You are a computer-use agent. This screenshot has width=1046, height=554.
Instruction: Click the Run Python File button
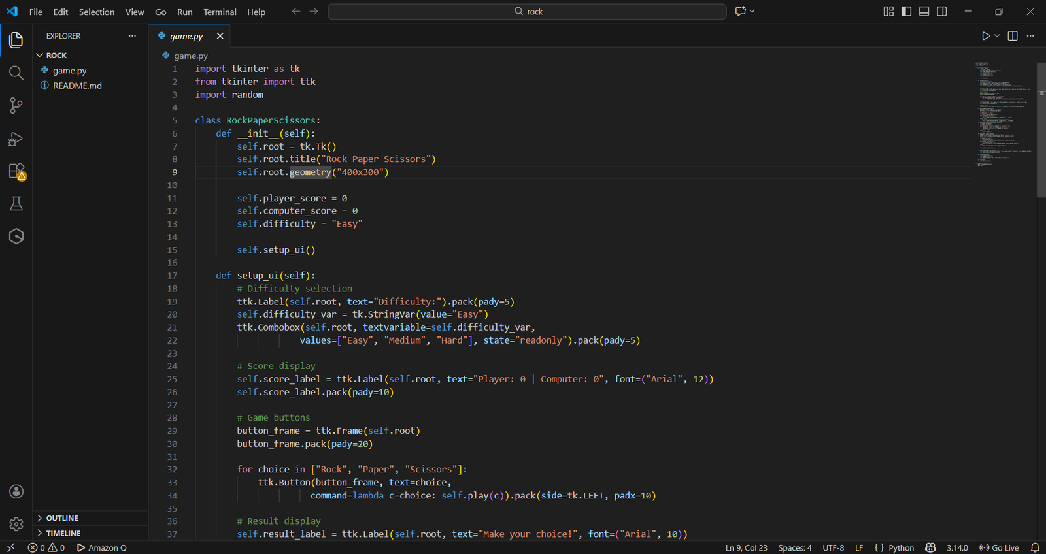click(985, 36)
